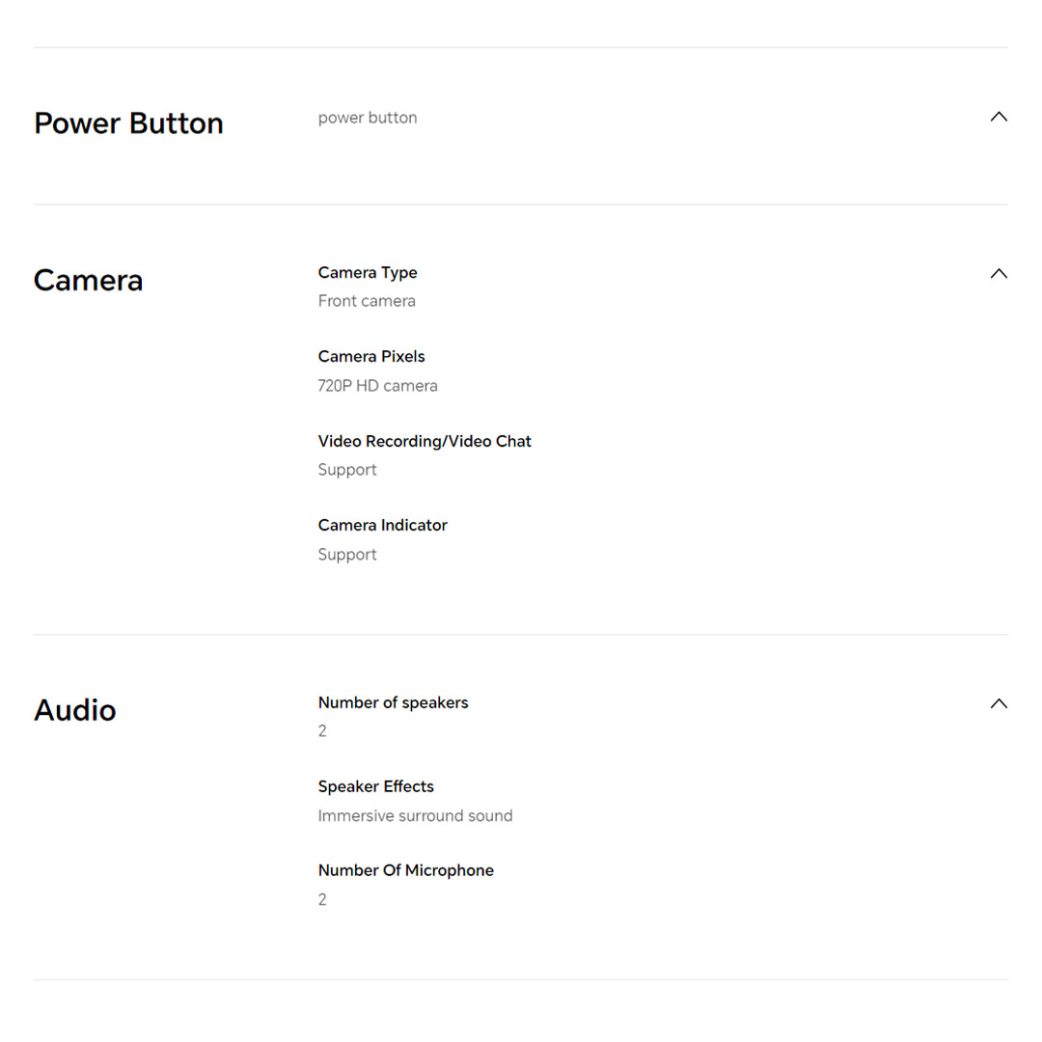Click the Camera Indicator label
1042x1042 pixels.
click(x=383, y=526)
